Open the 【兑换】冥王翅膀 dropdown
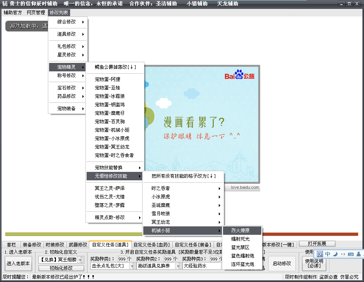 point(80,260)
